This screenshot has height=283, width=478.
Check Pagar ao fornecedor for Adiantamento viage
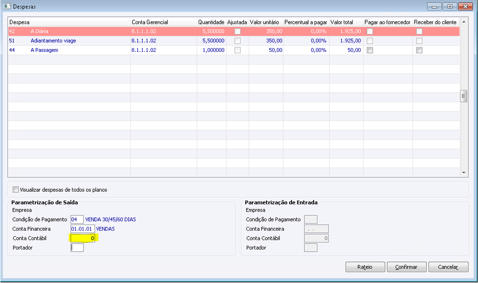(x=370, y=41)
